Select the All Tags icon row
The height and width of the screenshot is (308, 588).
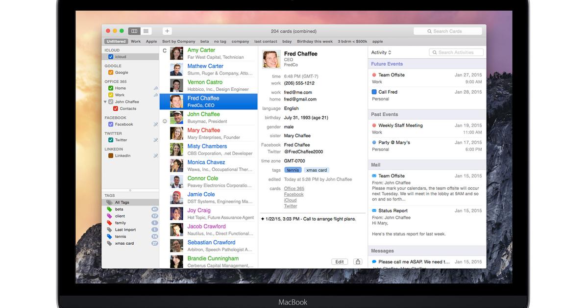point(130,203)
